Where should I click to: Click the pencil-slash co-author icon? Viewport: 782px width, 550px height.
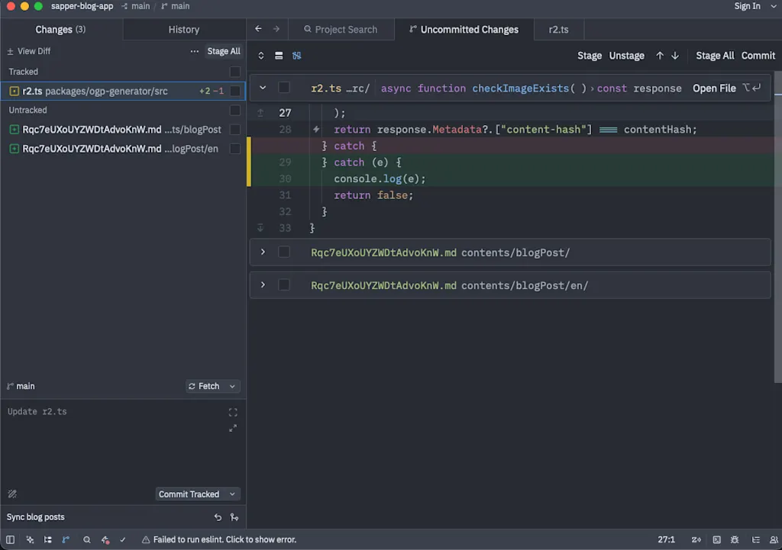click(x=12, y=494)
